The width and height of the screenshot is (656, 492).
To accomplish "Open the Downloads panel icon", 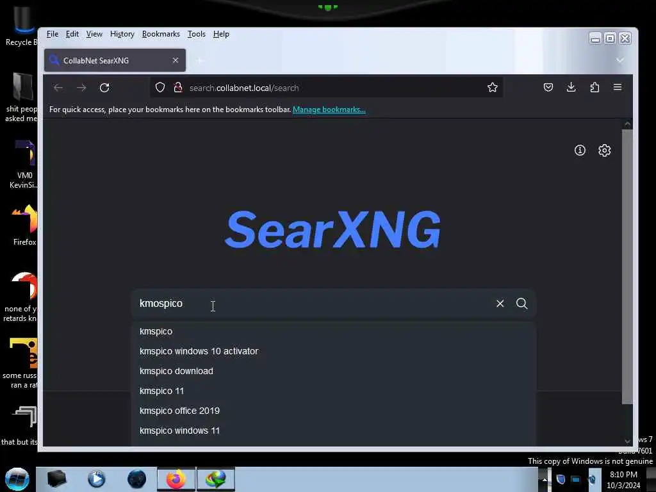I will pyautogui.click(x=571, y=87).
